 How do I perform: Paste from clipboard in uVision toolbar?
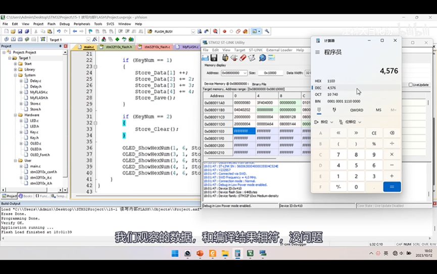[x=50, y=31]
